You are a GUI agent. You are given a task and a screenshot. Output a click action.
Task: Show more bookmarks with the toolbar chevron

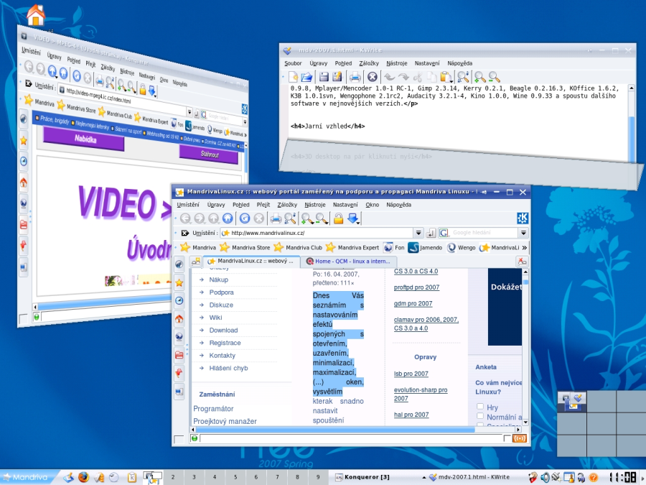click(524, 247)
